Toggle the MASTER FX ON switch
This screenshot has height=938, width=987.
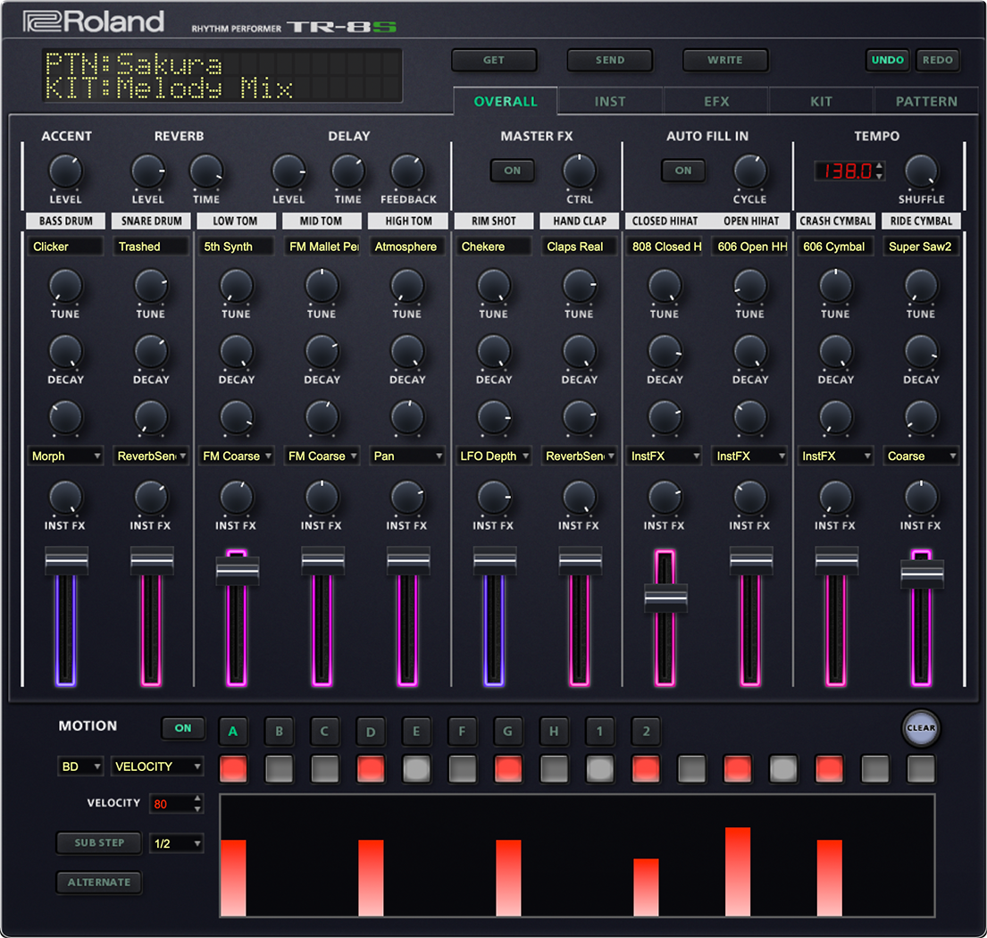512,169
